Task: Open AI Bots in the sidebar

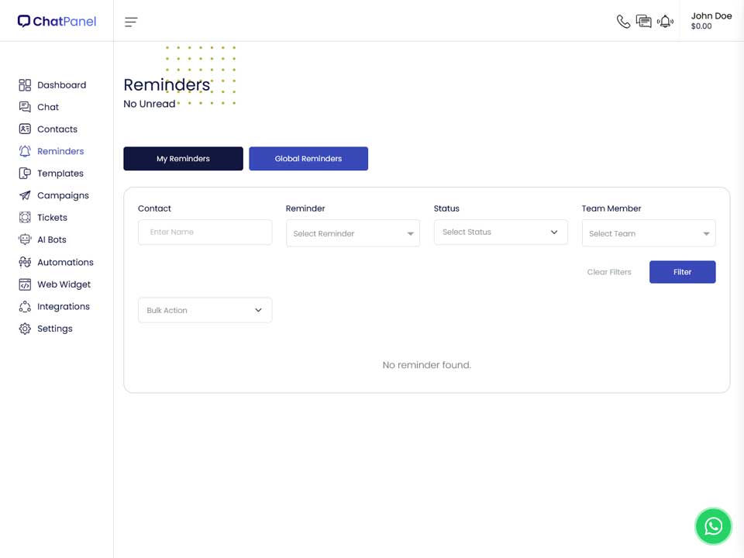Action: (x=52, y=239)
